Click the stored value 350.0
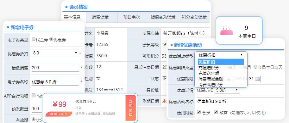The width and height of the screenshot is (289, 123). (x=102, y=56)
